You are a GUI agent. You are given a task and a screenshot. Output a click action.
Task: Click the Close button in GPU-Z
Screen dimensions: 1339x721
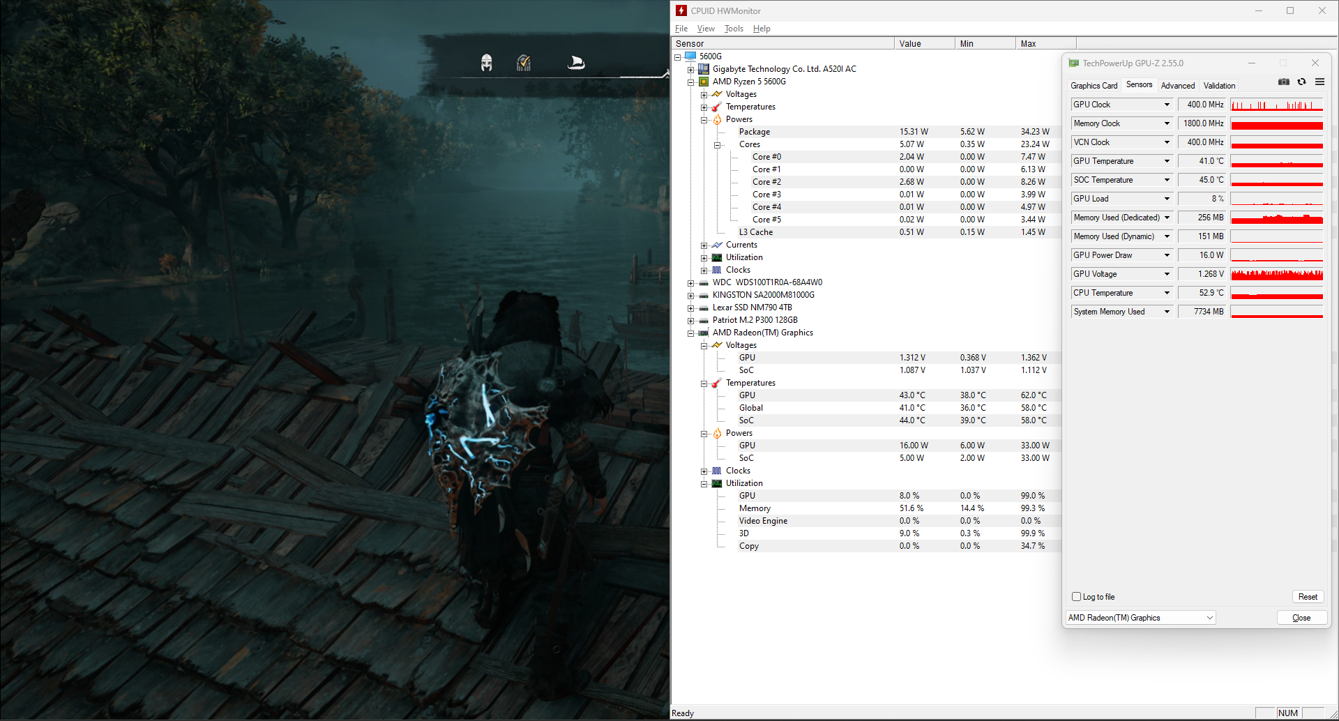click(1301, 618)
